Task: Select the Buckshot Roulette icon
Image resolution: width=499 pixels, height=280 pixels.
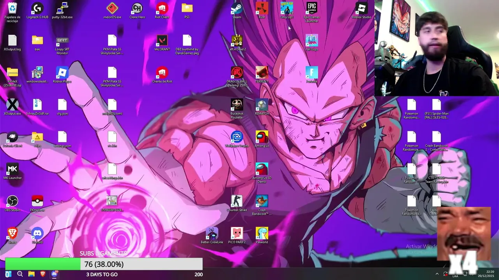Action: click(x=237, y=109)
